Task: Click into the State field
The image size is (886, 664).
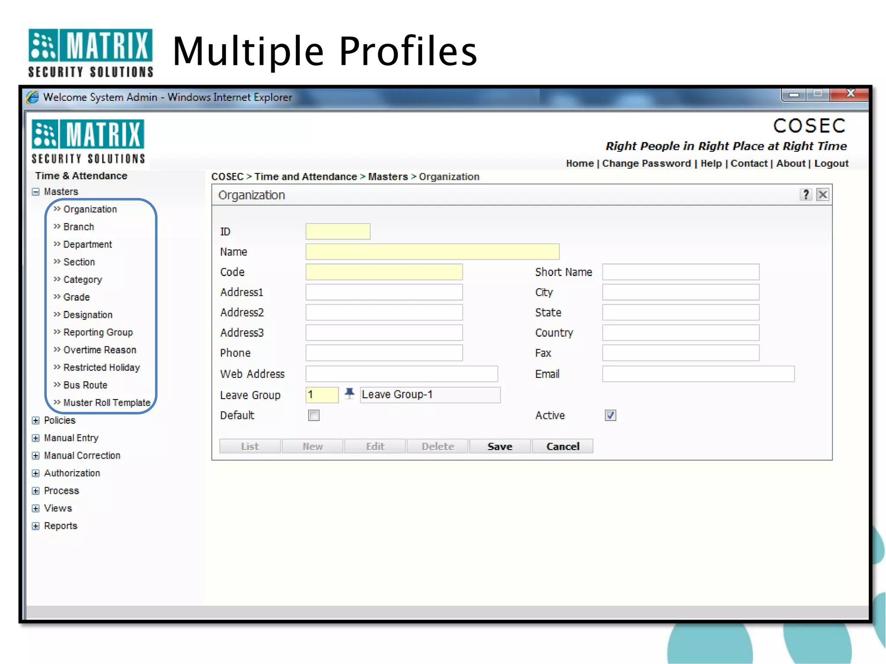Action: (x=681, y=312)
